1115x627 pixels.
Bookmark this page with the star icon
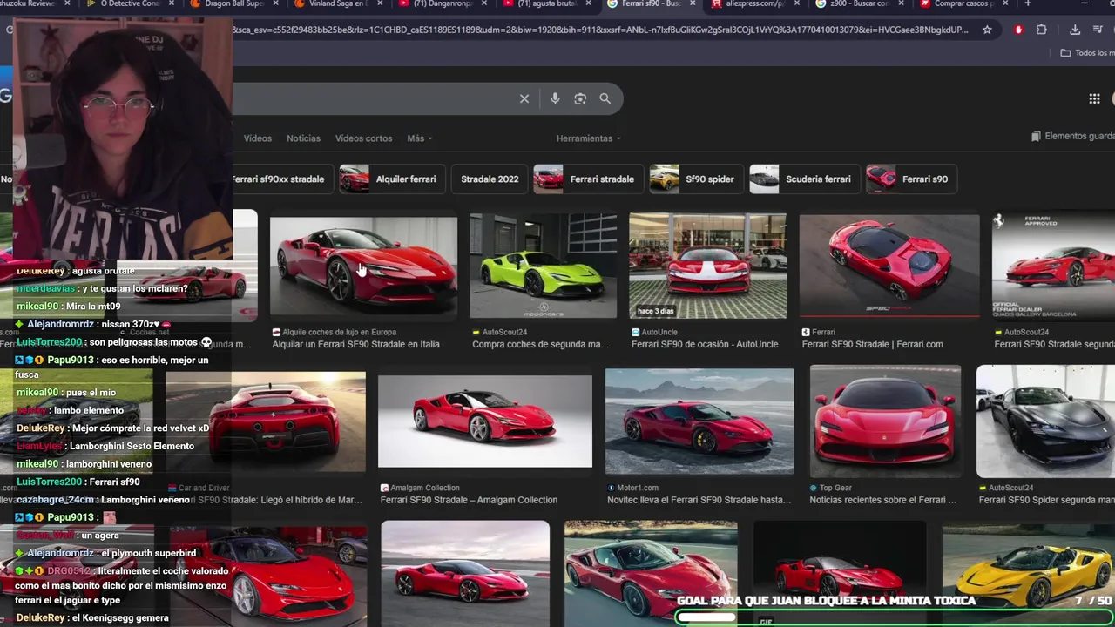987,30
